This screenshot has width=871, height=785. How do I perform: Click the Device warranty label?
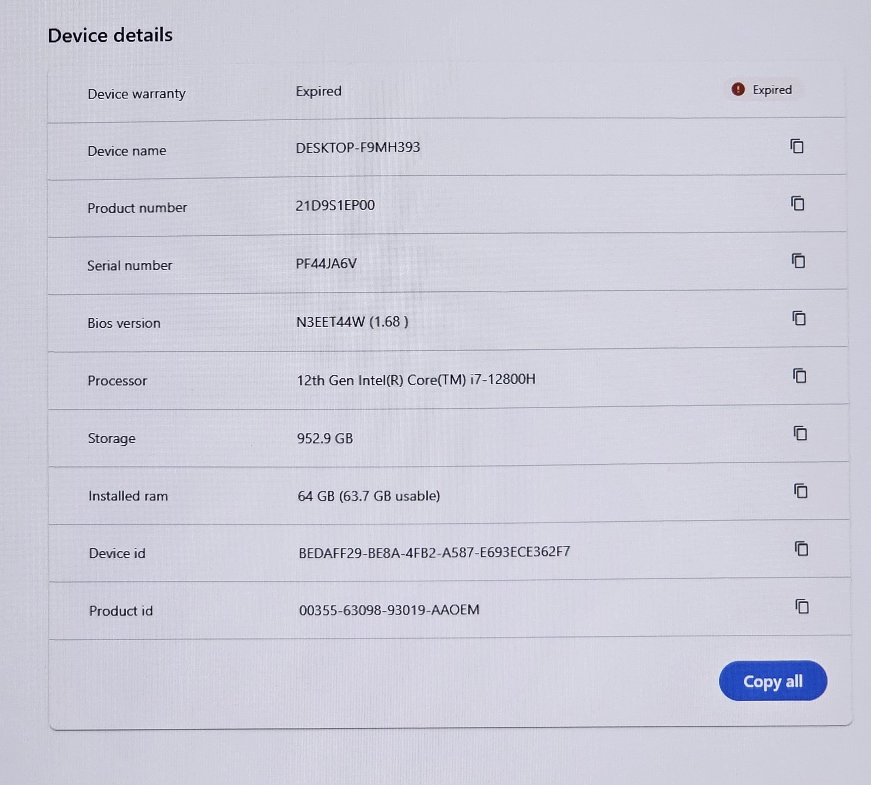click(x=136, y=94)
